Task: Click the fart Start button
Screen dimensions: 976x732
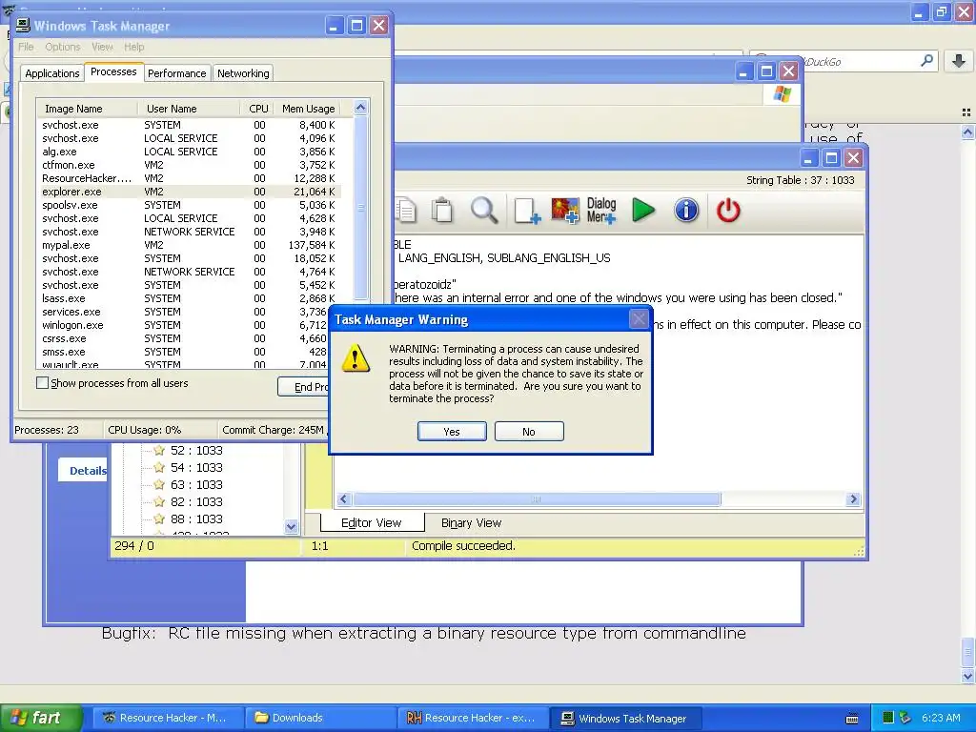Action: (x=41, y=718)
